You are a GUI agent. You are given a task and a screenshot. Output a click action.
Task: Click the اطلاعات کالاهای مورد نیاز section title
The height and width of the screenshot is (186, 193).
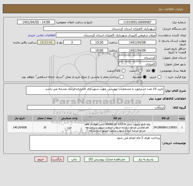pos(167,99)
